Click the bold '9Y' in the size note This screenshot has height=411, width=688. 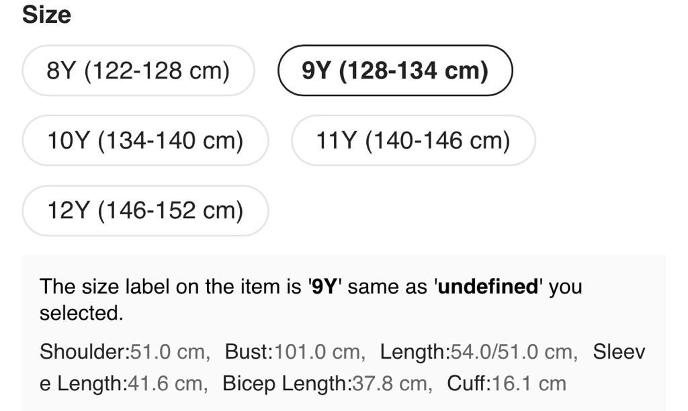click(325, 287)
